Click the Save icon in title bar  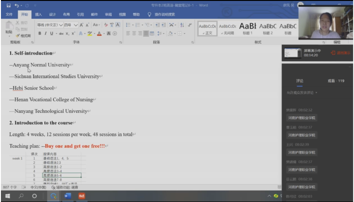[x=8, y=6]
